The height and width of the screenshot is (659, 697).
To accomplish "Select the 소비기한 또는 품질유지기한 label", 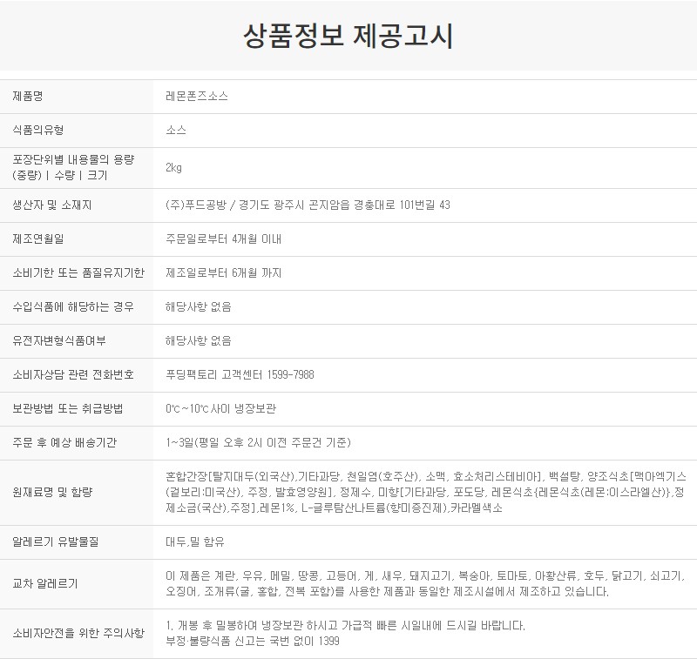I will tap(78, 272).
